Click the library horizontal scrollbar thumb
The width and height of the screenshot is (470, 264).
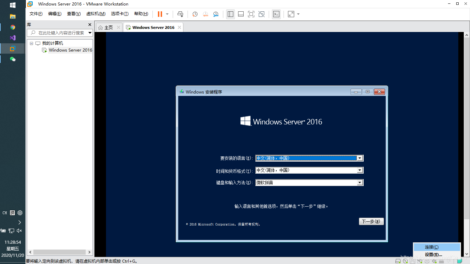coord(59,252)
